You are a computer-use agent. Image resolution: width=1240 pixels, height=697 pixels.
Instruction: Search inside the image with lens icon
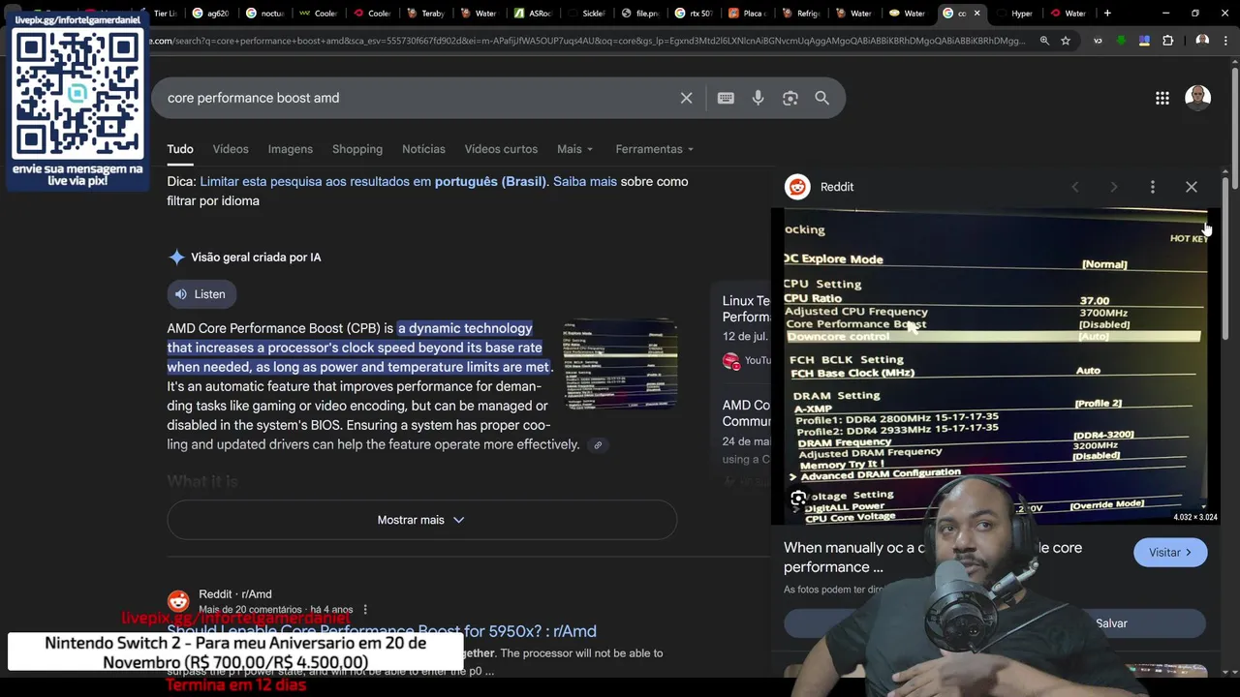pos(798,499)
